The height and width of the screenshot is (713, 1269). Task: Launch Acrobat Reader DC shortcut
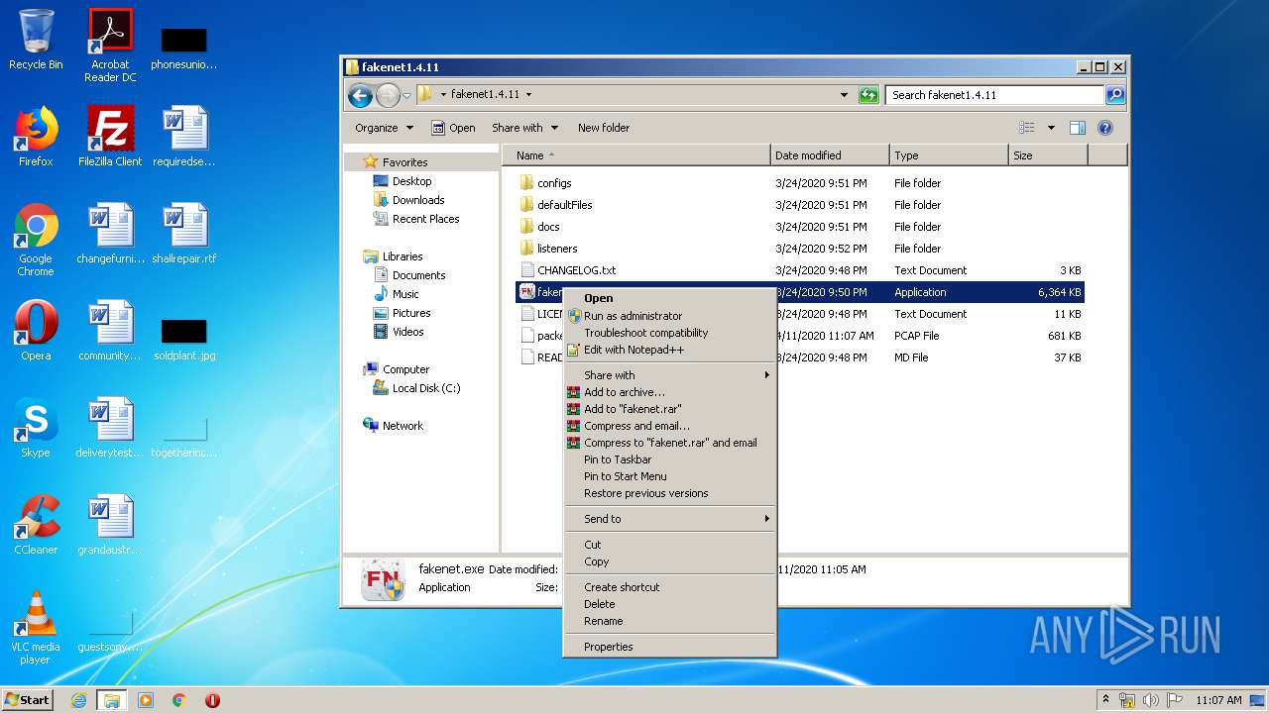pos(110,46)
